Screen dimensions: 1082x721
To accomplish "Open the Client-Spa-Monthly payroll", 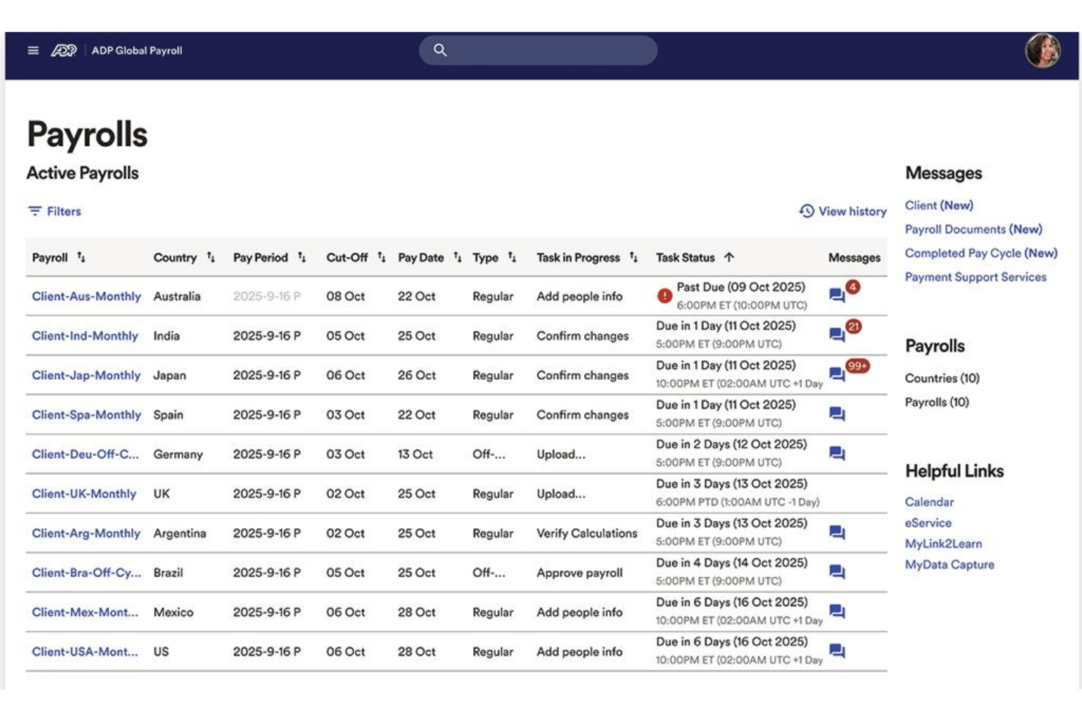I will pos(86,414).
